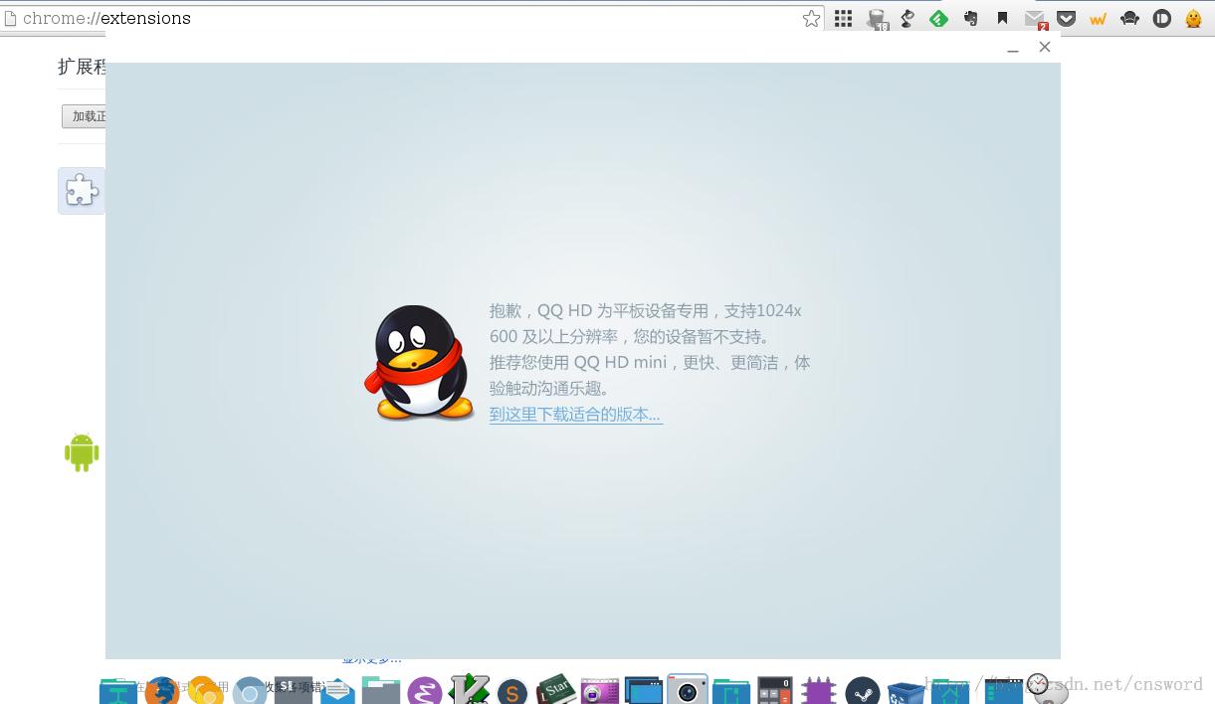Viewport: 1215px width, 704px height.
Task: Click the 显示更多 link below the popup
Action: pyautogui.click(x=371, y=658)
